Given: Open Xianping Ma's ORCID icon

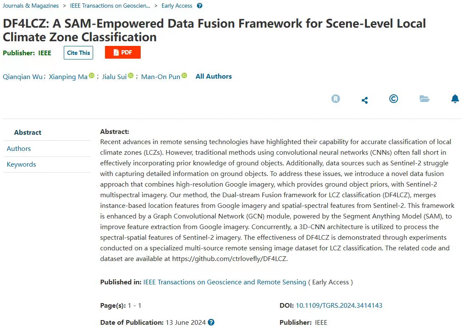Looking at the screenshot, I should point(92,76).
